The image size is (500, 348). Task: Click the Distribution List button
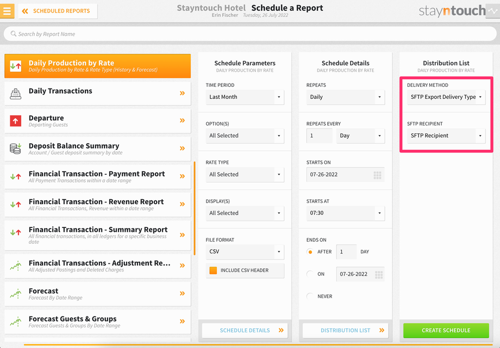345,331
